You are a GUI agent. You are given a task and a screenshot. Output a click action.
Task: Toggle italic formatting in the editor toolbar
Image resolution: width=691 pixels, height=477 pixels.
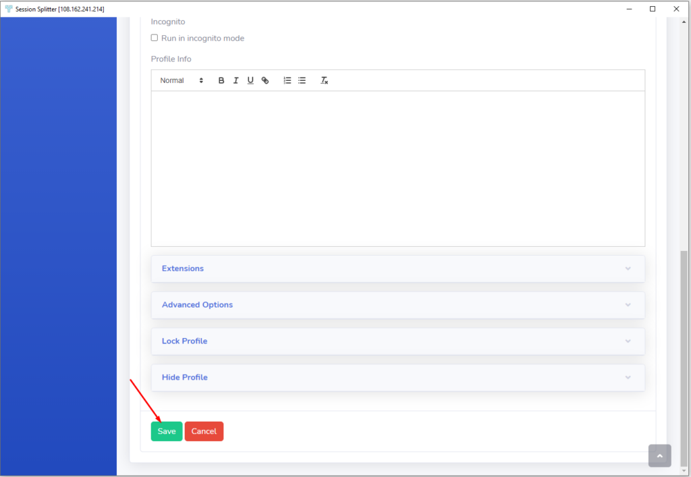coord(236,80)
